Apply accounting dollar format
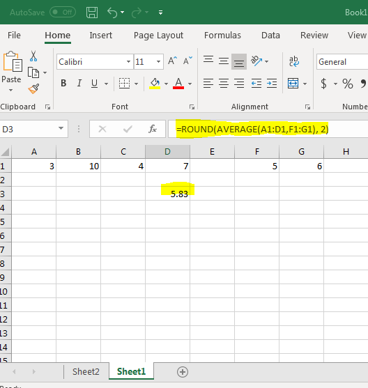368x388 pixels. (323, 84)
